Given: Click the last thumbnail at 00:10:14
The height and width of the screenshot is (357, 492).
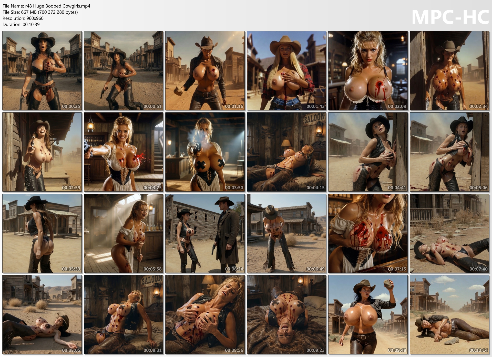Looking at the screenshot, I should 449,315.
